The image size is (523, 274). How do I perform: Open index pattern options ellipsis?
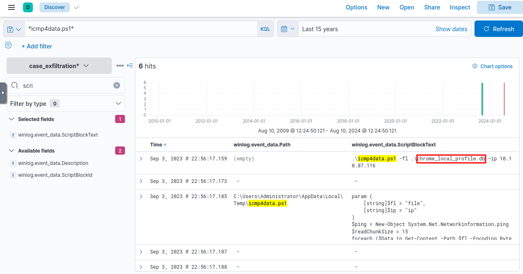[x=120, y=66]
